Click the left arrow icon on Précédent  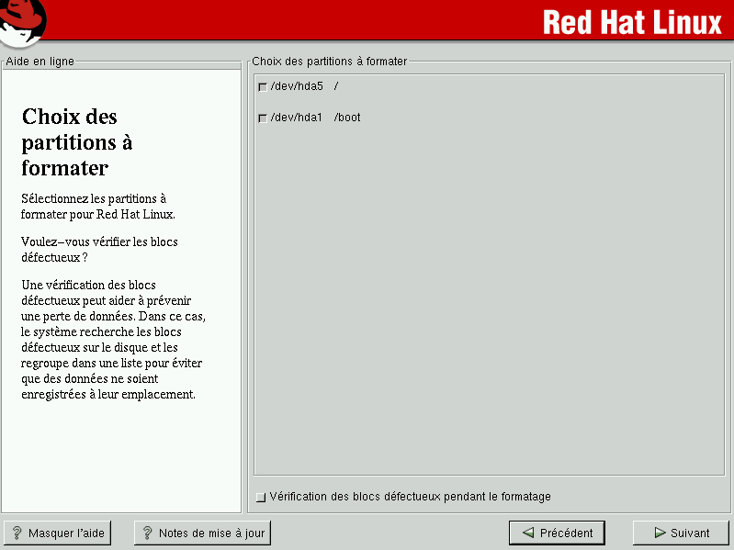[x=527, y=533]
